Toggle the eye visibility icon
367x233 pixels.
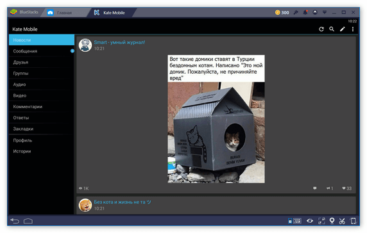(310, 221)
